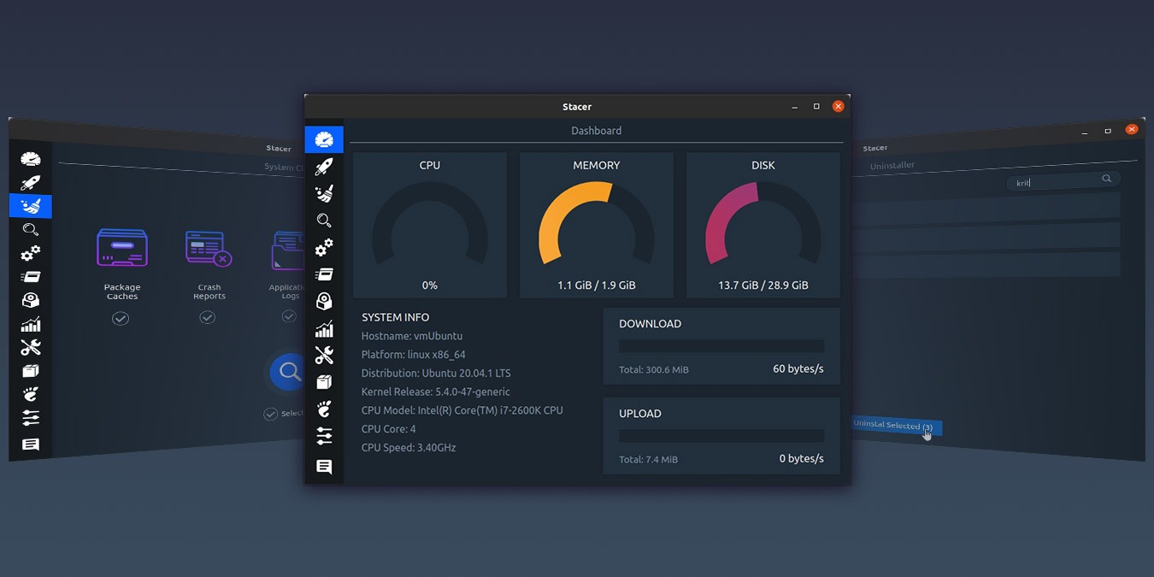Viewport: 1154px width, 577px height.
Task: Select the System Cleaner brush icon
Action: click(324, 193)
